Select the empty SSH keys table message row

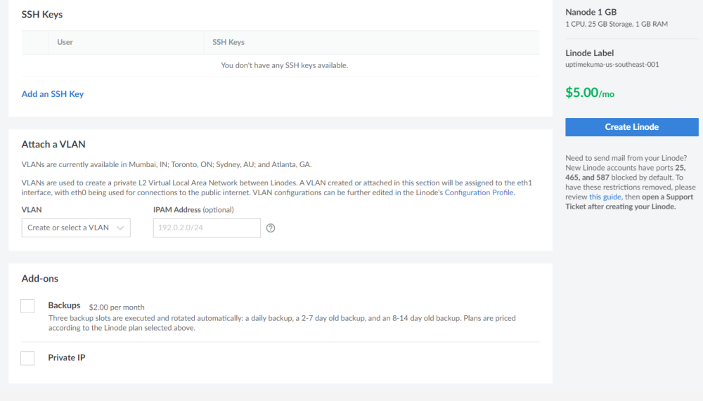(x=284, y=65)
